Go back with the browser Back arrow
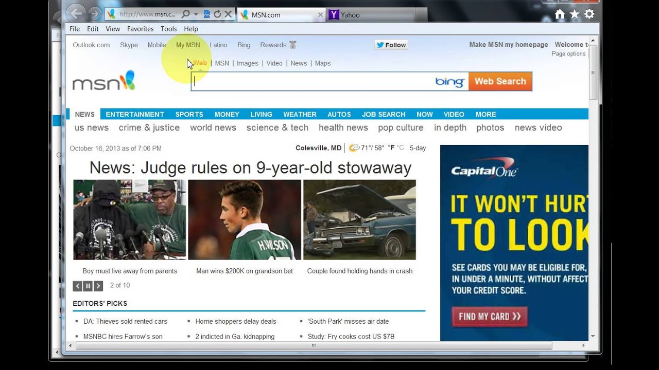This screenshot has width=659, height=370. point(76,13)
